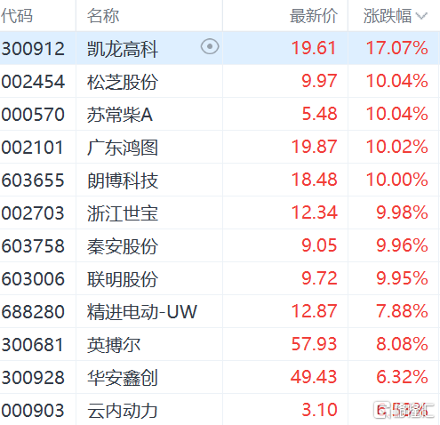Viewport: 440px width, 425px height.
Task: Open stock 华安鑫创
Action: coord(123,378)
